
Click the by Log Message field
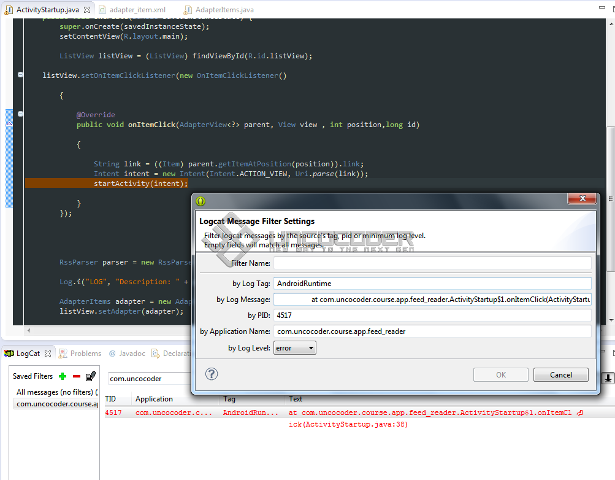pos(432,300)
